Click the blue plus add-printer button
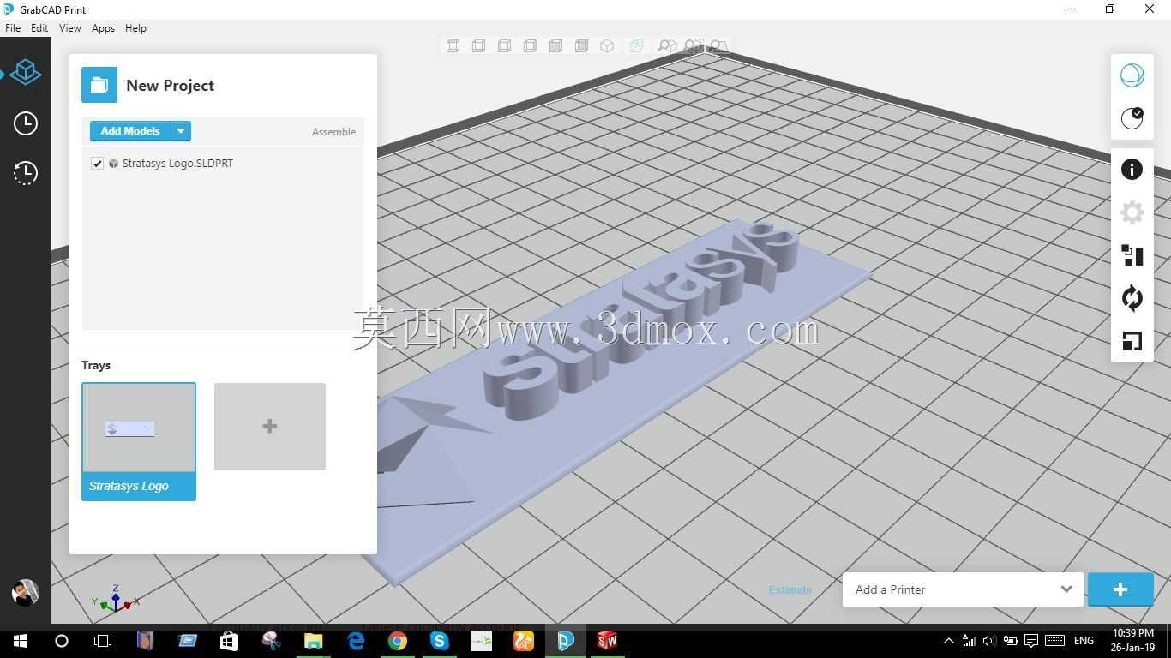1171x658 pixels. click(x=1120, y=589)
